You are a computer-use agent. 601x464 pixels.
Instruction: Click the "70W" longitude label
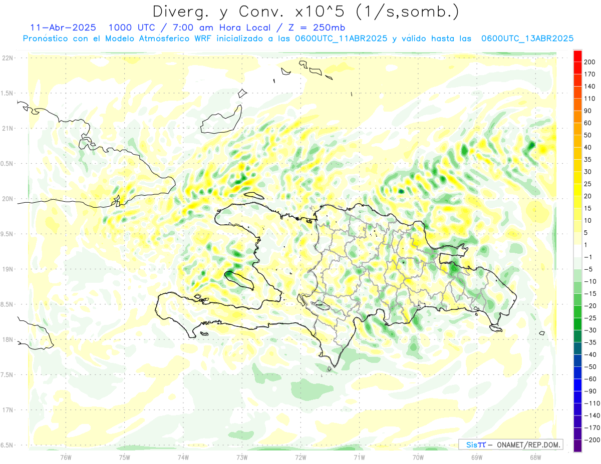click(x=418, y=458)
